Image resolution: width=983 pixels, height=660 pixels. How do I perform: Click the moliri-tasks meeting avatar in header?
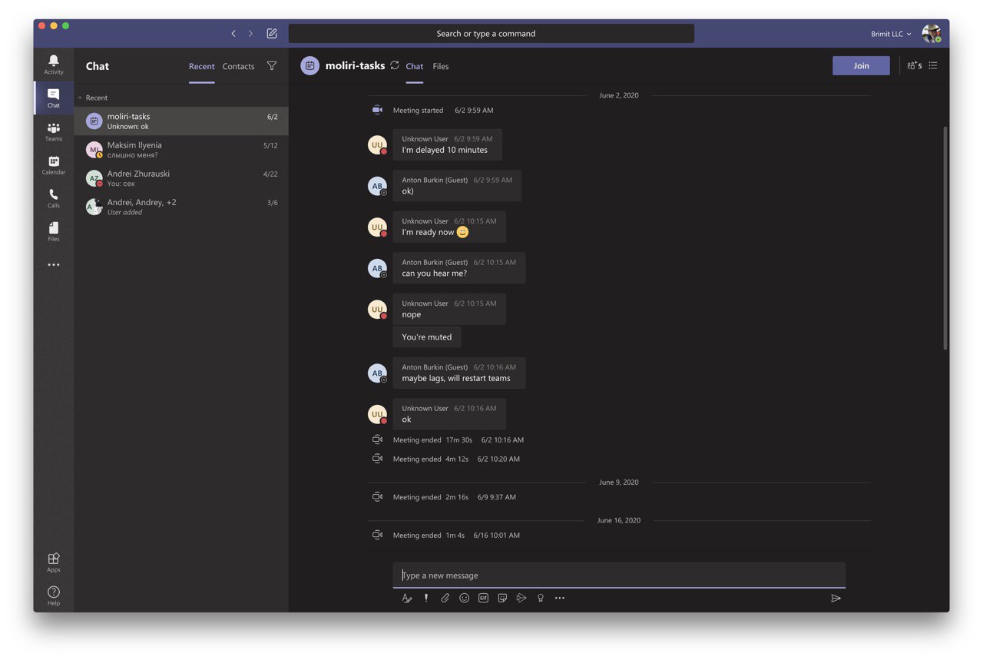309,66
